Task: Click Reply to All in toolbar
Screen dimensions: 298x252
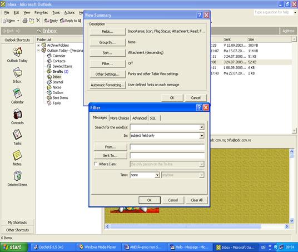Action: (x=71, y=21)
